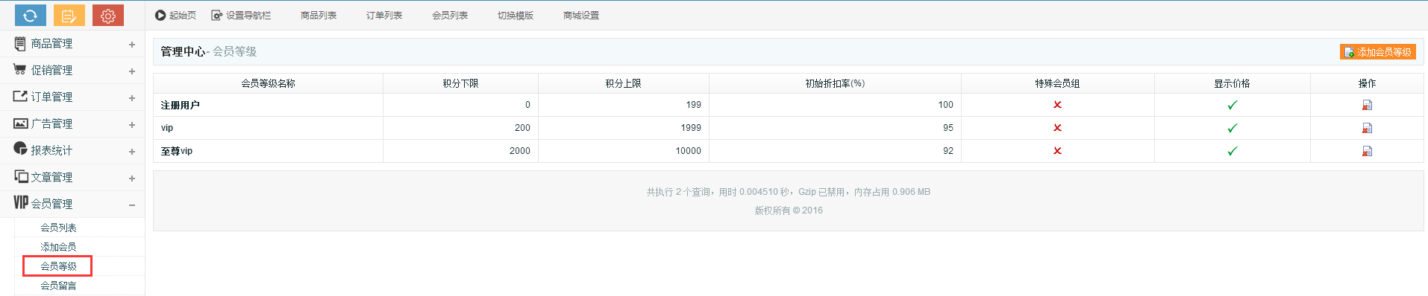Collapse 会员管理 with its minus sign

132,205
